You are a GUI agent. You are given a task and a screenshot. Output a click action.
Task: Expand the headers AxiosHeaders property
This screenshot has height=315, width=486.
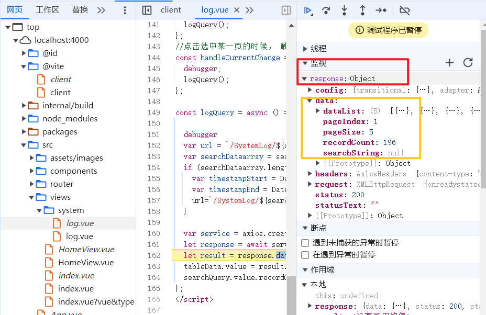[310, 173]
